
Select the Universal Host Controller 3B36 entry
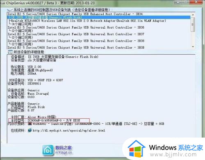tap(76, 27)
